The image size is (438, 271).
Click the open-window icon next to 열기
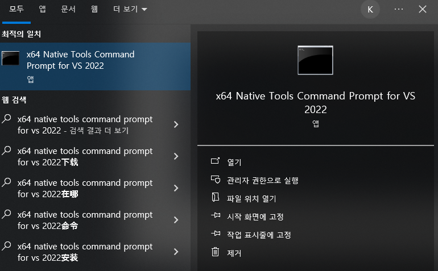point(215,161)
